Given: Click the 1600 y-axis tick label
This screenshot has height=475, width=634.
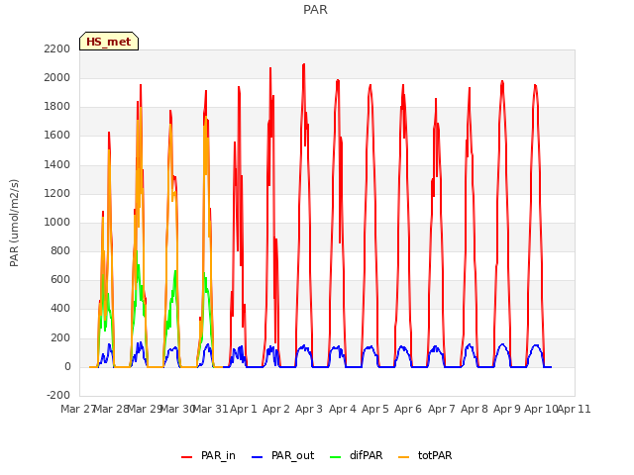Looking at the screenshot, I should tap(57, 136).
